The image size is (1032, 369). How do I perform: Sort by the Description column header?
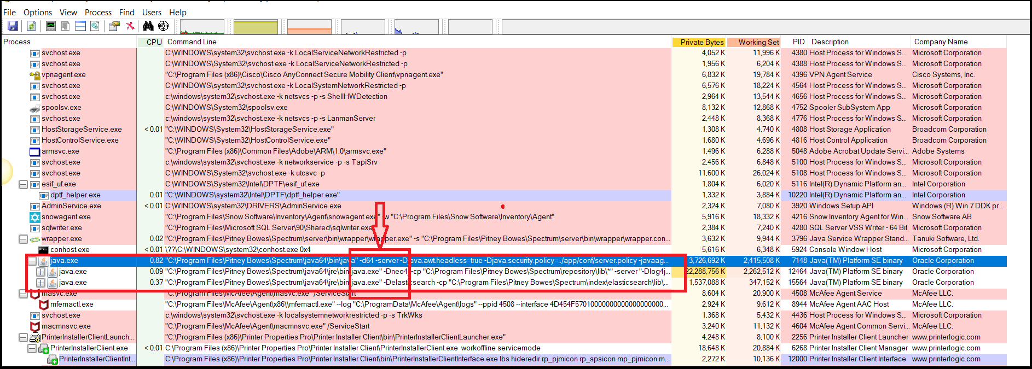[860, 42]
